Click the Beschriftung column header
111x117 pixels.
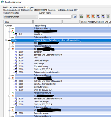[71, 26]
